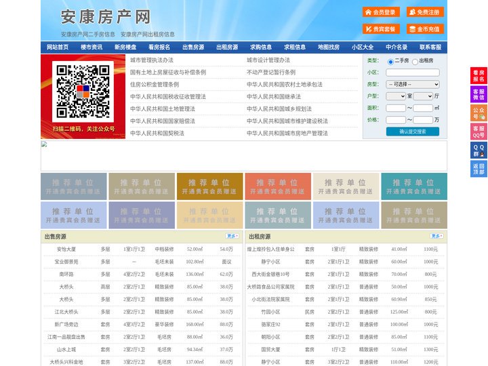Open 客服QQ号 side floating icon
The height and width of the screenshot is (366, 488).
point(479,131)
